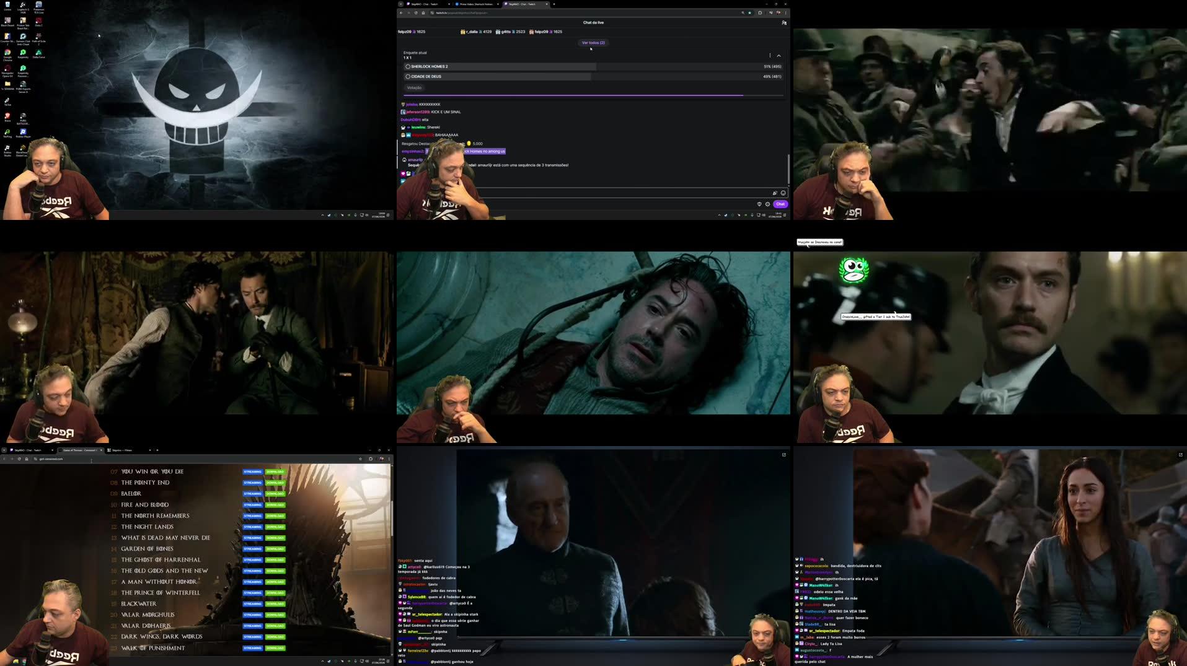
Task: Click the episode list page scrollbar
Action: point(391,519)
